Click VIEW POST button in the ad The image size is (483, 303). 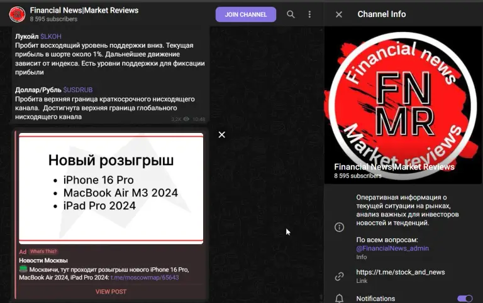111,292
